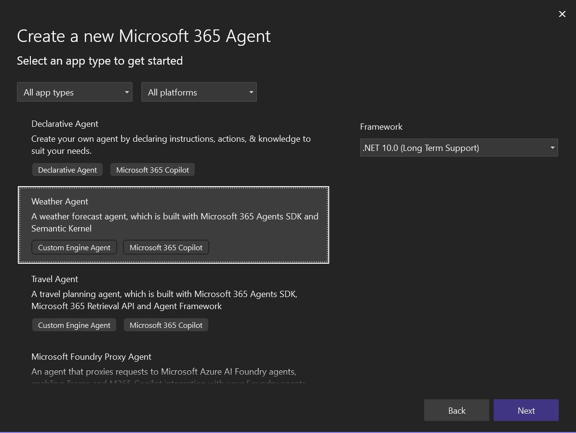Choose the Travel Agent template title
The height and width of the screenshot is (433, 576).
point(55,279)
